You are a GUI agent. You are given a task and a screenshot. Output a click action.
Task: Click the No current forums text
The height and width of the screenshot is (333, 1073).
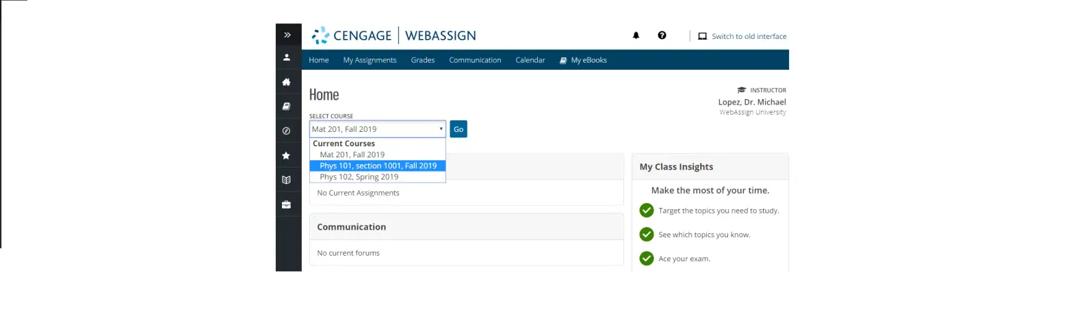(348, 253)
